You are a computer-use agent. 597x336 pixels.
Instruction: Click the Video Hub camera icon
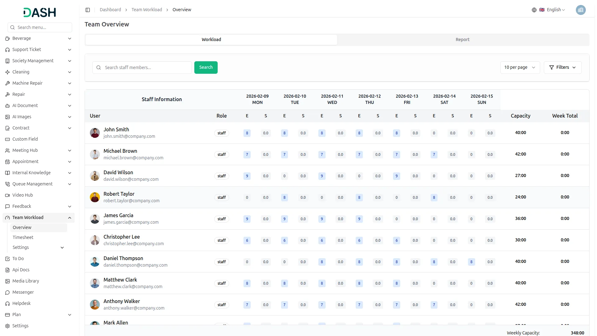[7, 195]
